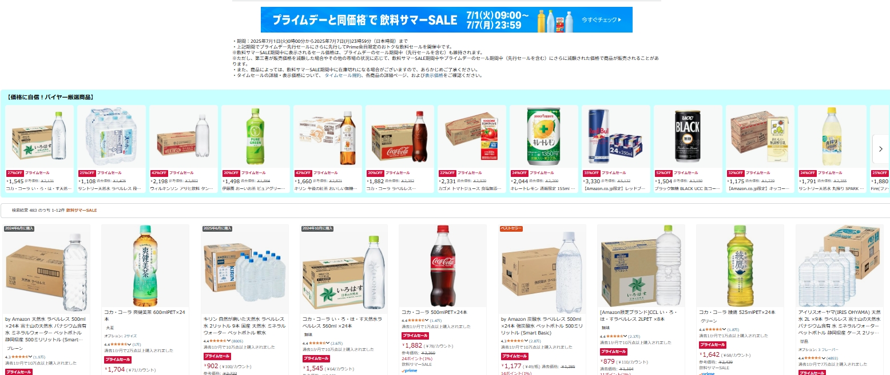Expand the rating chevron for コカ・コーラ 500mlPET×24本
Viewport: 890px width, 375px height.
point(427,321)
